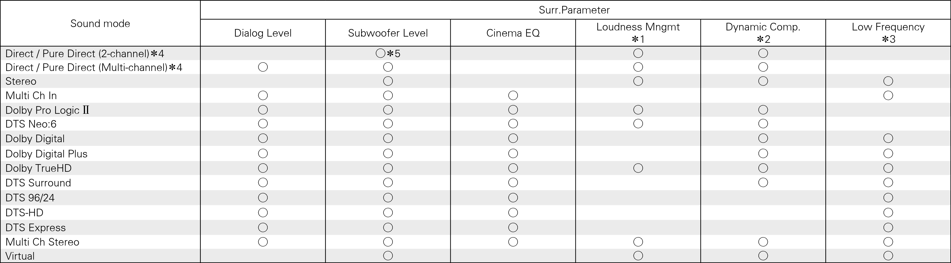Select Loudness Mngmt circle for Dolby TrueHD
This screenshot has width=951, height=263.
tap(638, 168)
